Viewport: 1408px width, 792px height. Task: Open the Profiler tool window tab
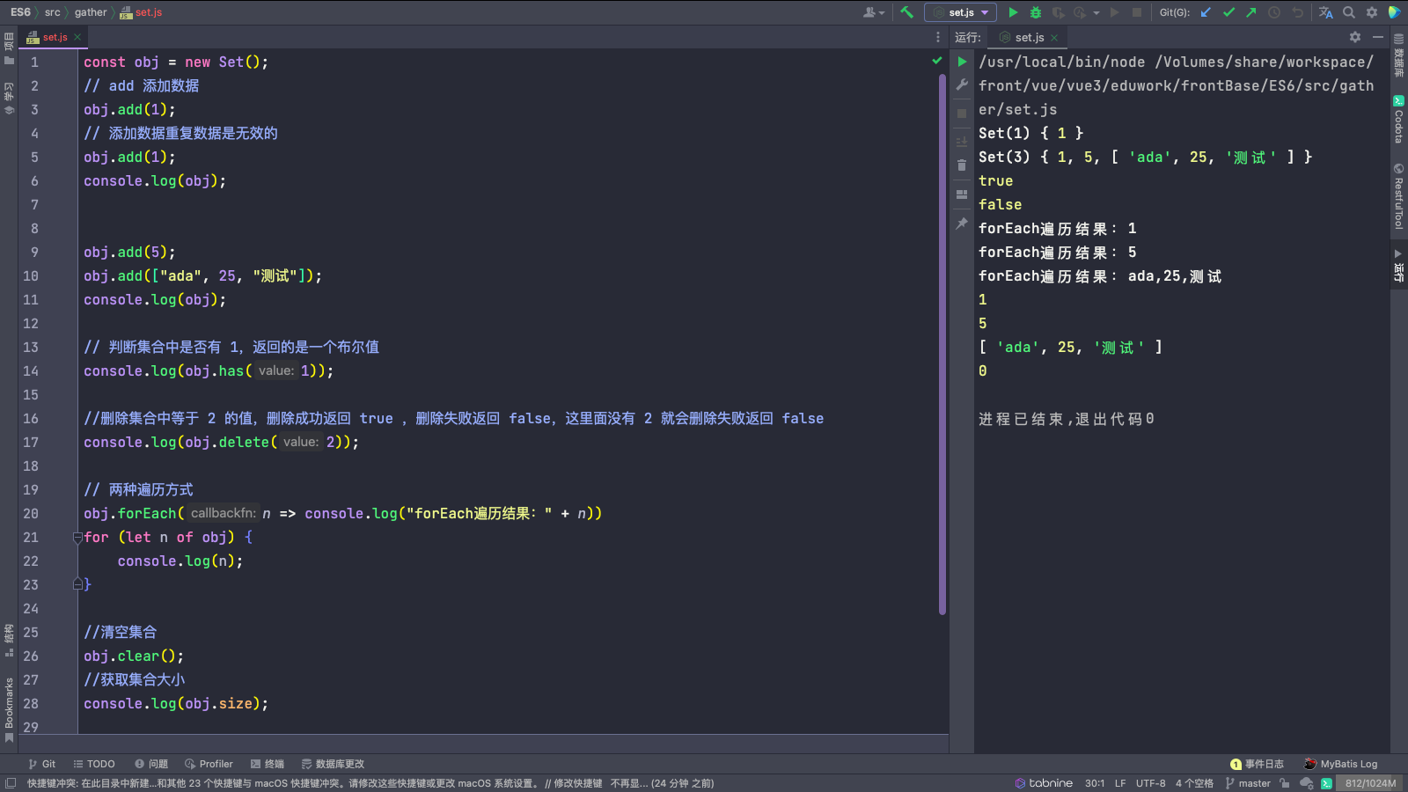(x=209, y=764)
